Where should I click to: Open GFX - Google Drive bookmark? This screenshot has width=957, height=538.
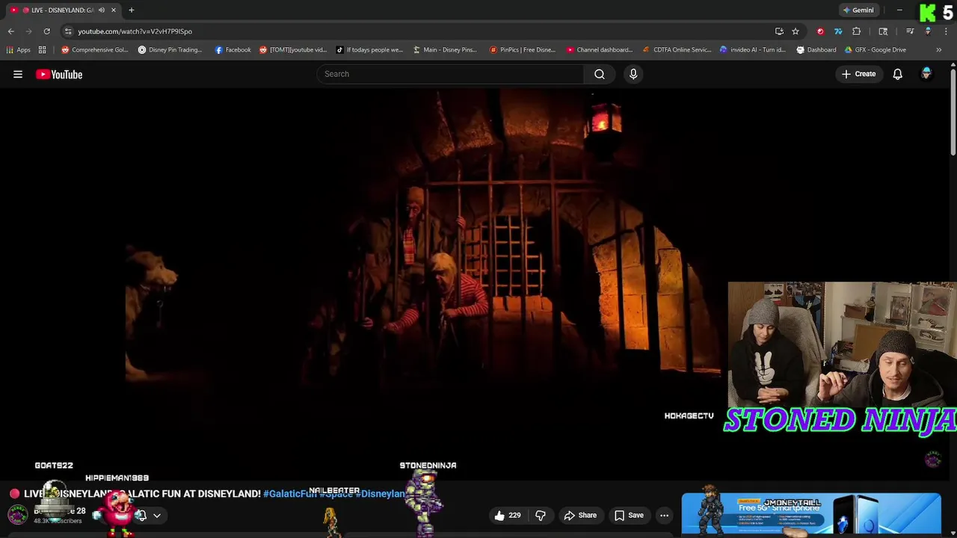pos(876,50)
